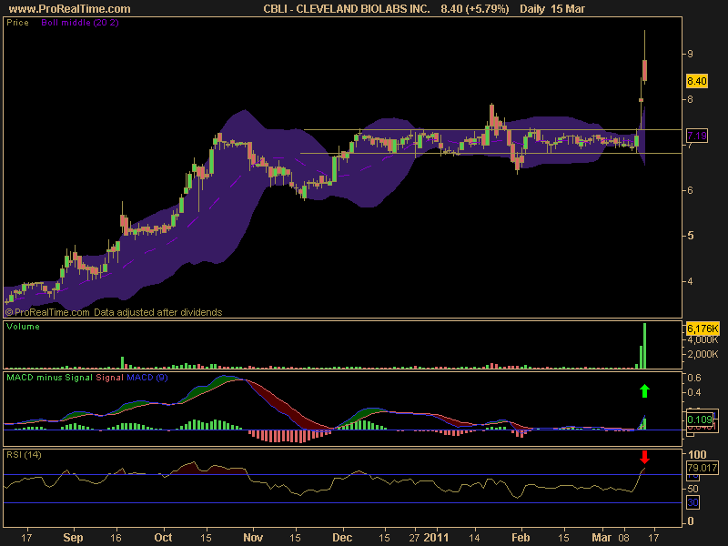Click the 6,176K volume value tag
The height and width of the screenshot is (546, 728).
point(703,329)
